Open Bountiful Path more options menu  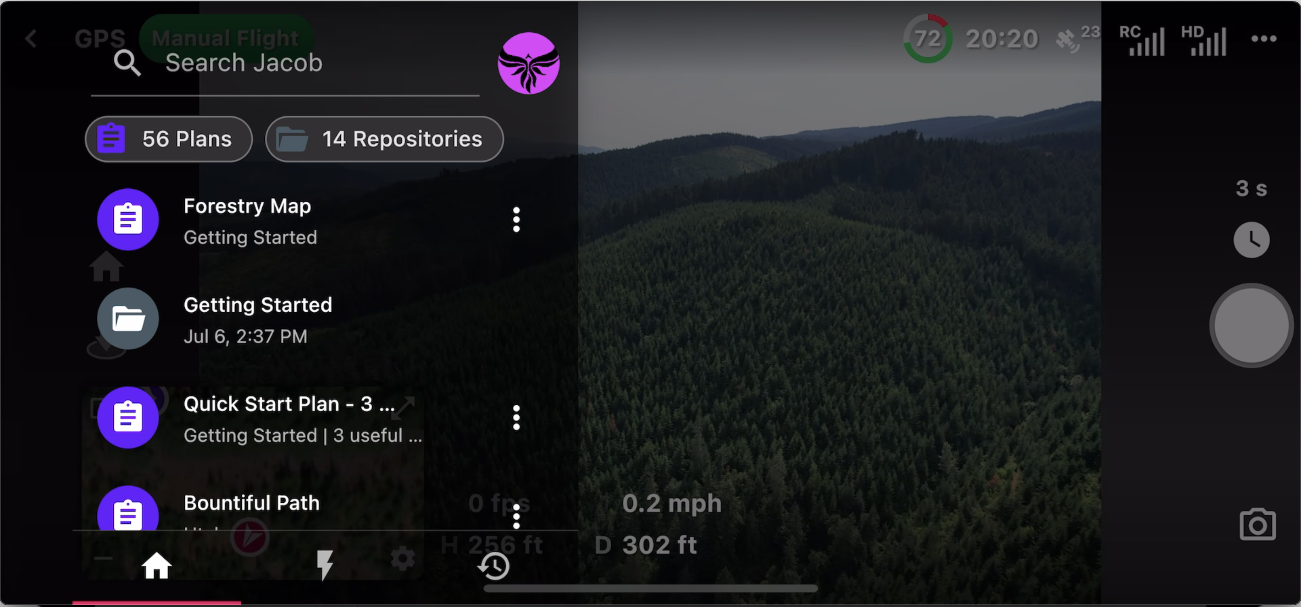coord(516,516)
